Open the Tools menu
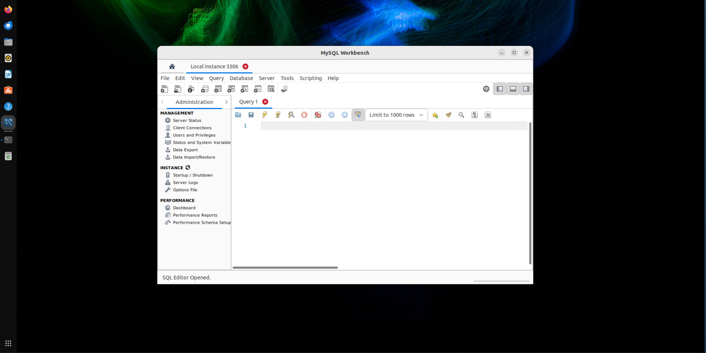The height and width of the screenshot is (353, 706). pyautogui.click(x=287, y=78)
